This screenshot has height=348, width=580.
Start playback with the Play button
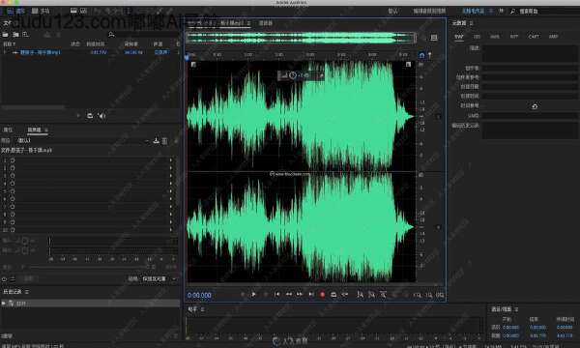(x=253, y=295)
